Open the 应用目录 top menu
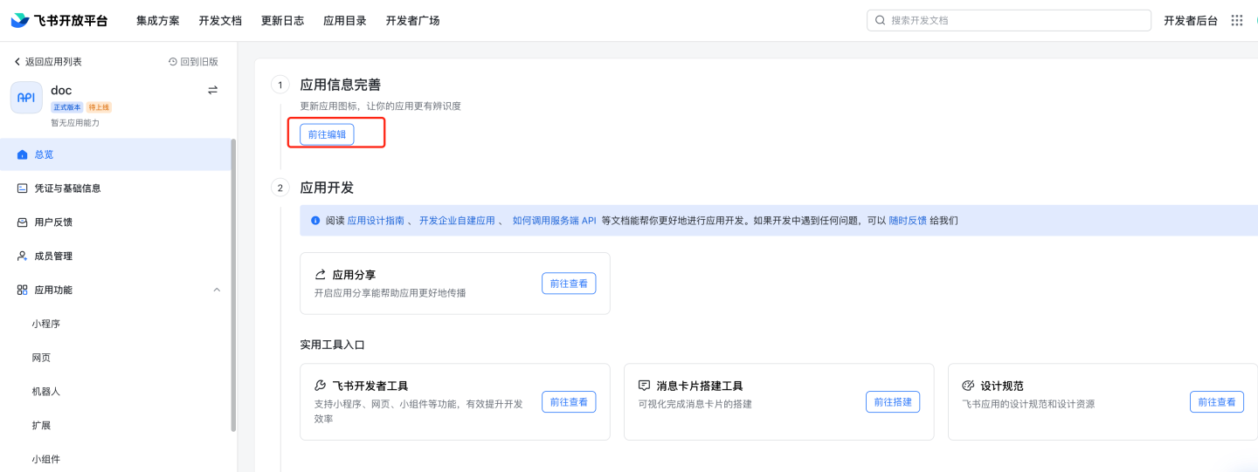The width and height of the screenshot is (1258, 472). tap(345, 20)
